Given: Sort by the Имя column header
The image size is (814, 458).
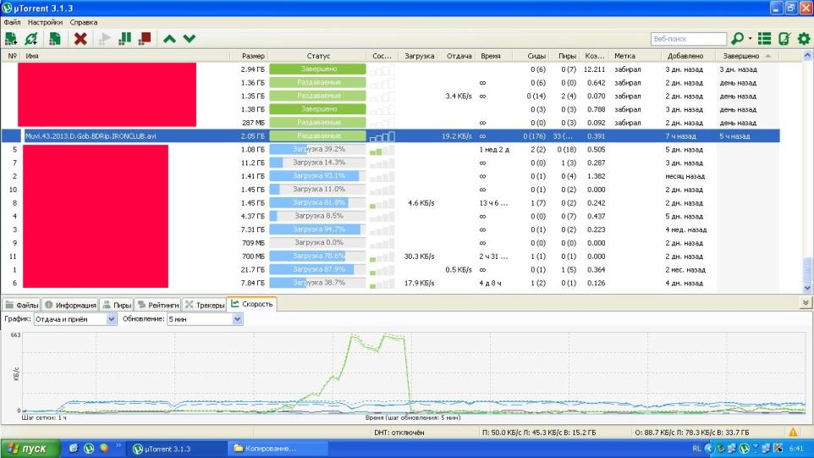Looking at the screenshot, I should (x=125, y=56).
